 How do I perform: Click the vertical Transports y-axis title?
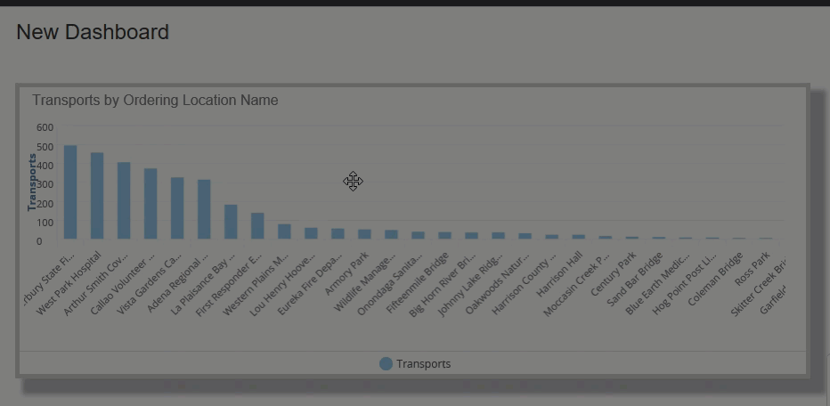tap(32, 182)
